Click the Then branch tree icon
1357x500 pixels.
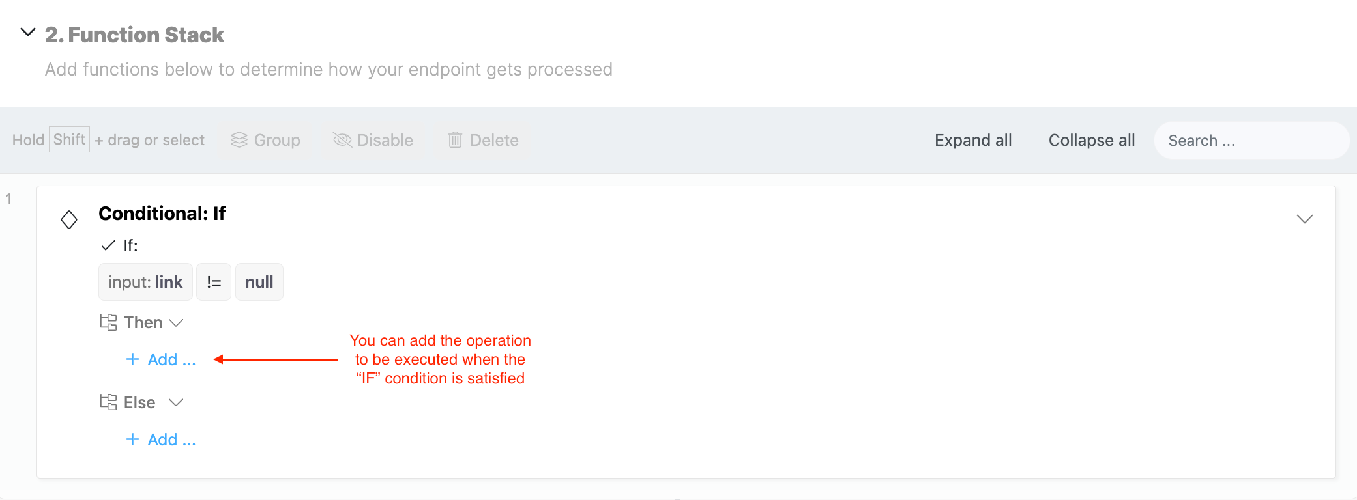click(108, 322)
